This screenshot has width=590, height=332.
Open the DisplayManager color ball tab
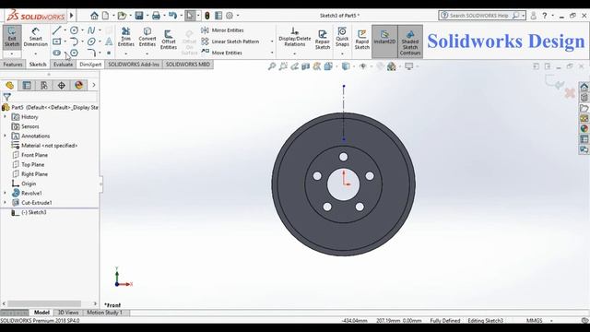[x=78, y=85]
